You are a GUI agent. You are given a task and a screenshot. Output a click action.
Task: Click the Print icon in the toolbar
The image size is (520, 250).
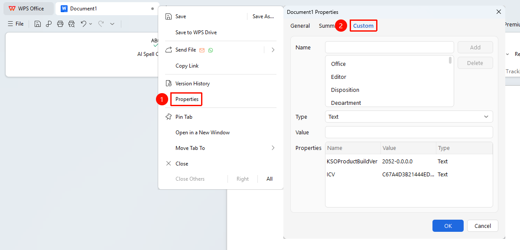pos(60,24)
